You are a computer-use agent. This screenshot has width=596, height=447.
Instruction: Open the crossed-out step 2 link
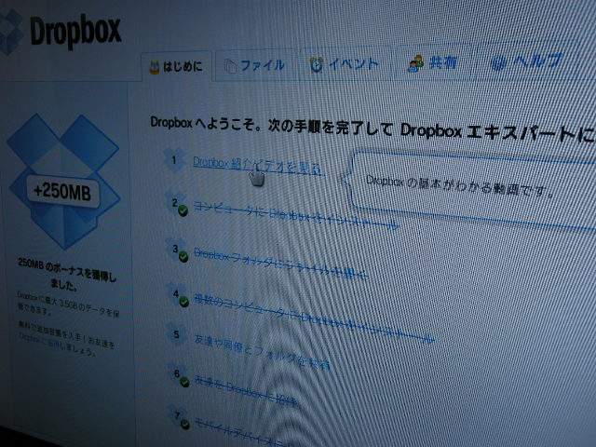click(296, 216)
